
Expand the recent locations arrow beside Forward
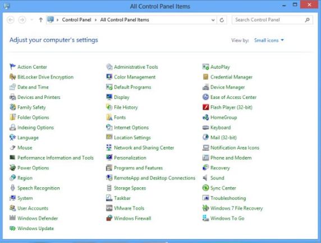pyautogui.click(x=31, y=20)
